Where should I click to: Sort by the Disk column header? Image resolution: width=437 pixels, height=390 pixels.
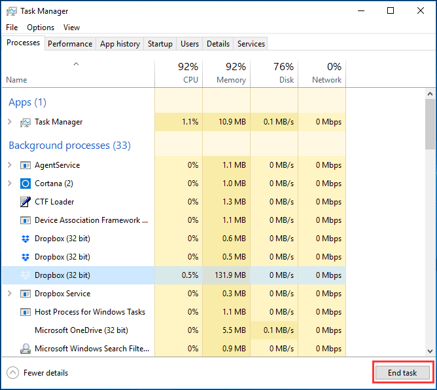274,73
